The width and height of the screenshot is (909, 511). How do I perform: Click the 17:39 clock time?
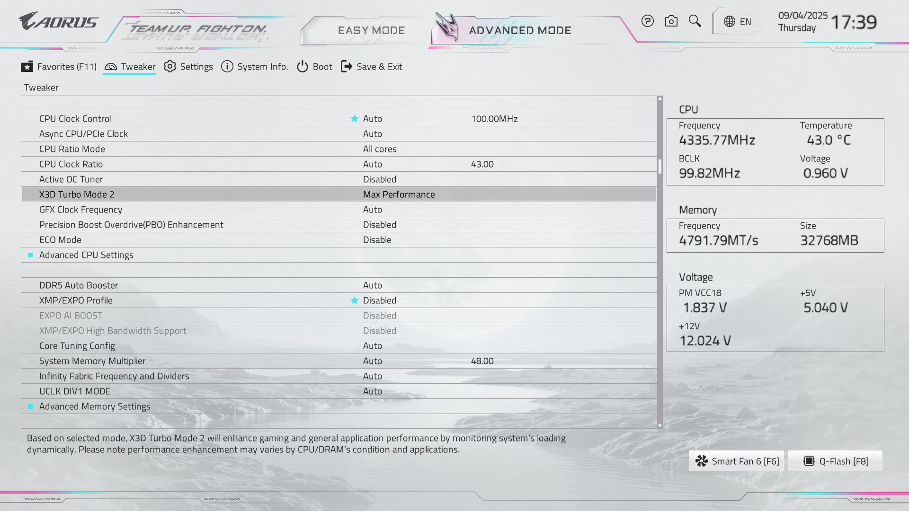coord(854,22)
